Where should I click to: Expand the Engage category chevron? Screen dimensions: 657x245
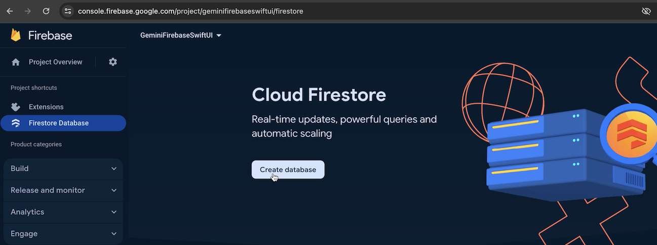coord(114,234)
